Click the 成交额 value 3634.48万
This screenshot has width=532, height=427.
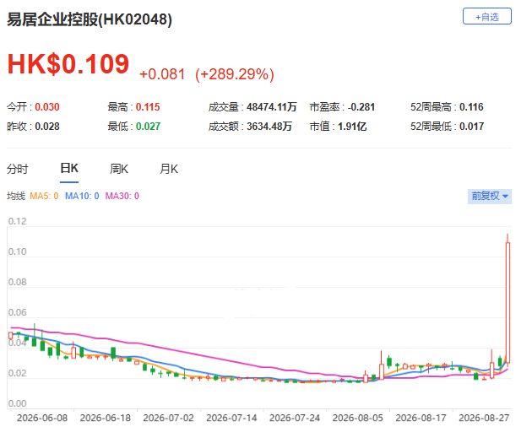tap(269, 127)
